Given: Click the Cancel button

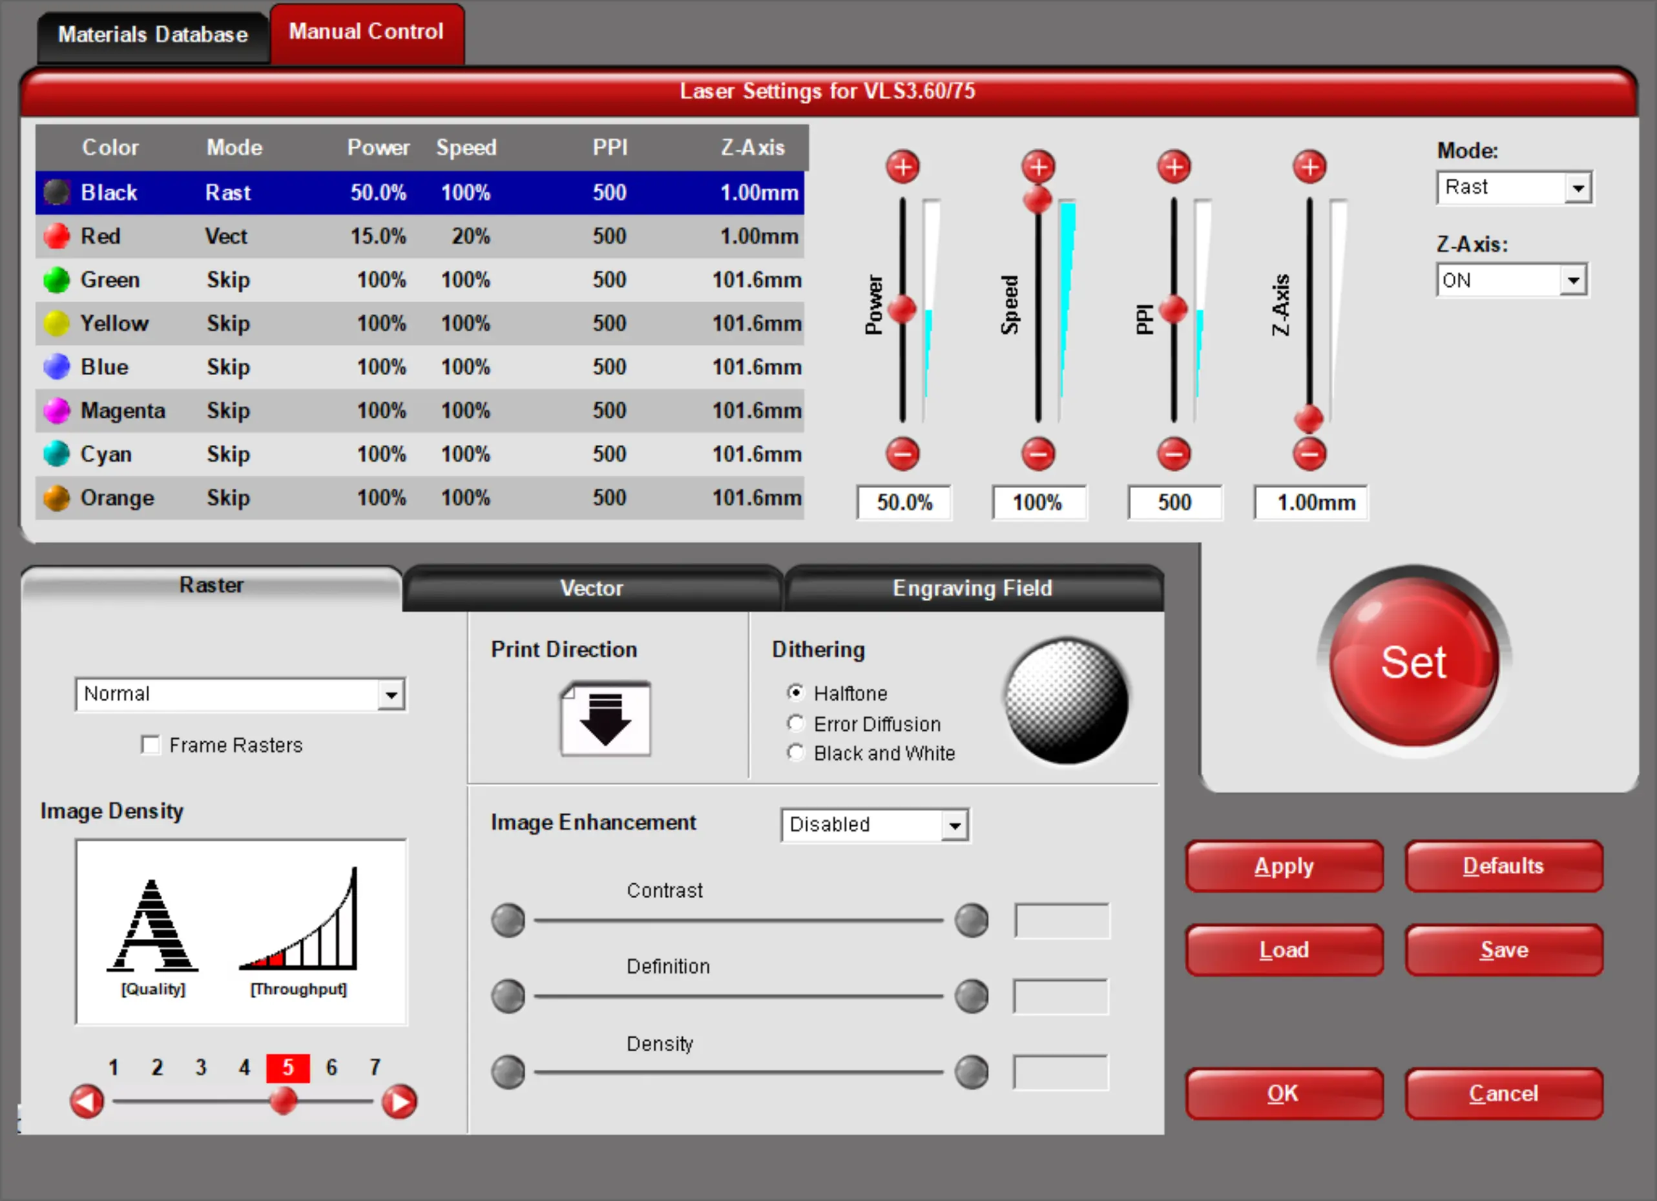Looking at the screenshot, I should click(x=1504, y=1094).
